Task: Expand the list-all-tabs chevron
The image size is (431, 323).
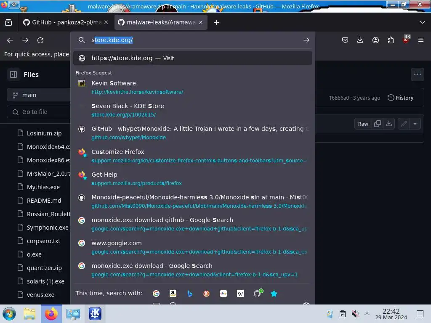Action: [423, 22]
